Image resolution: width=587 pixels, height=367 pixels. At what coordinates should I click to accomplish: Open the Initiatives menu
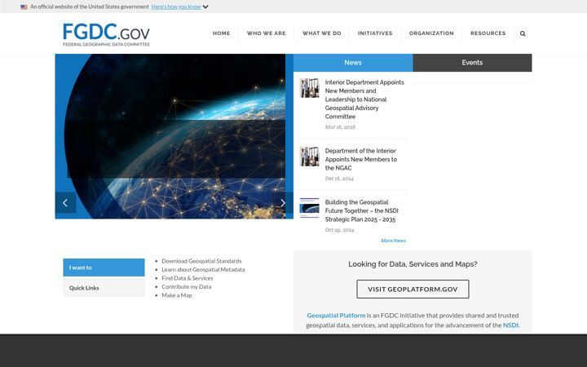tap(375, 33)
